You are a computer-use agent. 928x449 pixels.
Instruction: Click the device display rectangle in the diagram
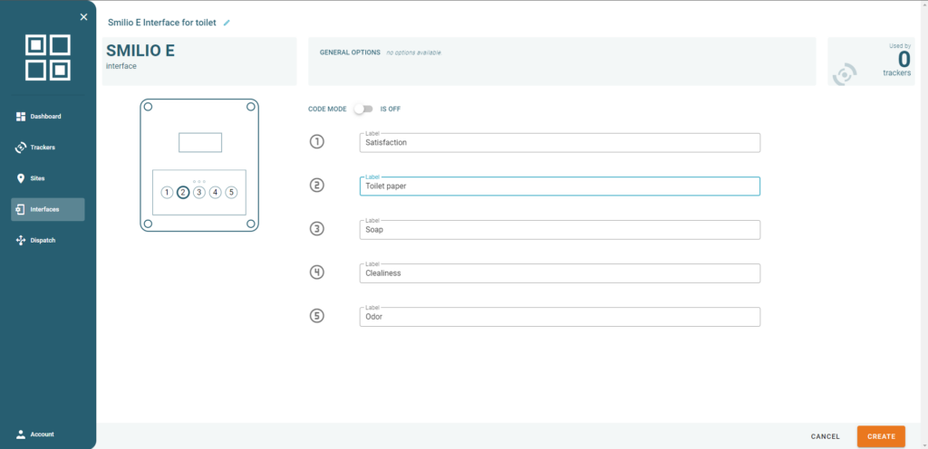(200, 142)
